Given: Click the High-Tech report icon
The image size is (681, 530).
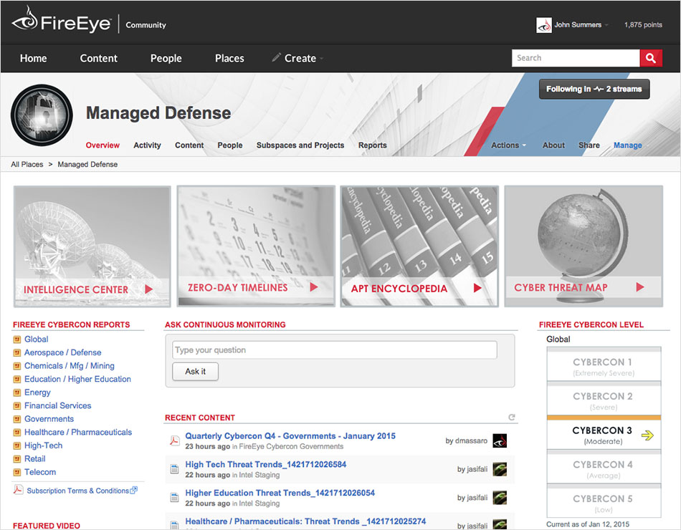Looking at the screenshot, I should tap(17, 445).
